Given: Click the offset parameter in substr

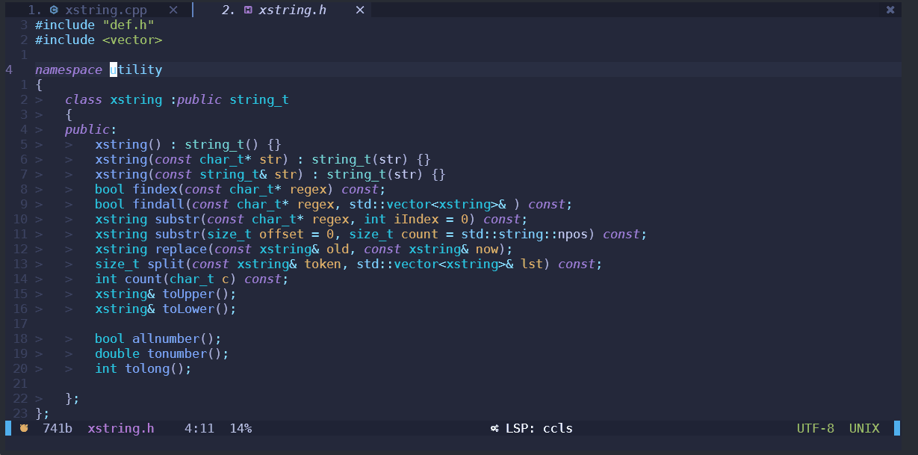Looking at the screenshot, I should pos(282,234).
